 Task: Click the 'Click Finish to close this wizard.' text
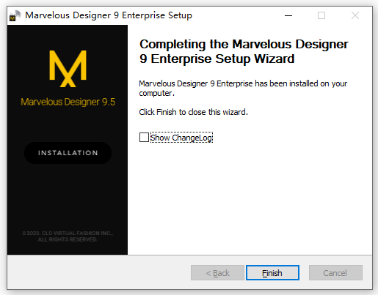pos(193,112)
